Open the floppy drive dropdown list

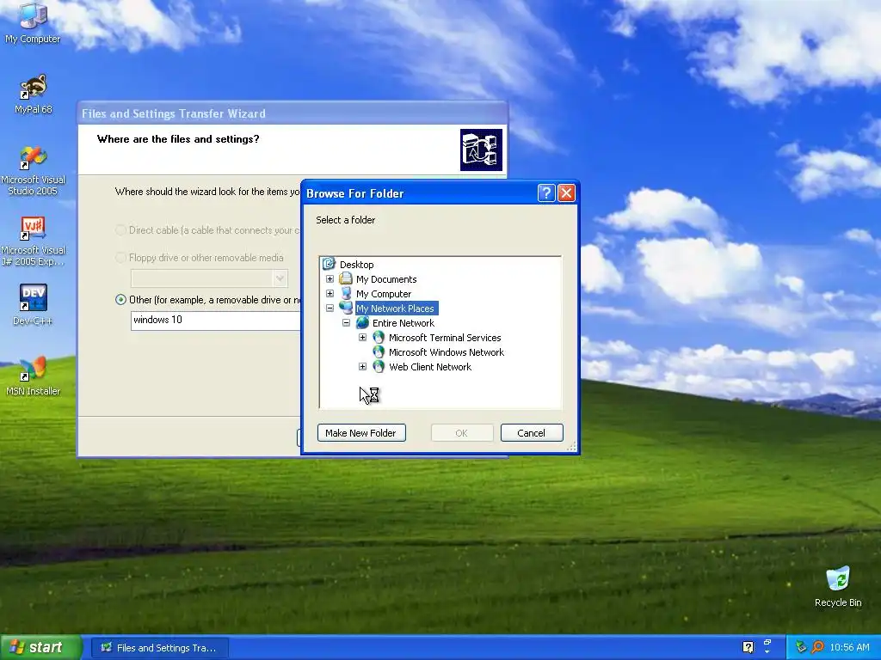[x=280, y=278]
